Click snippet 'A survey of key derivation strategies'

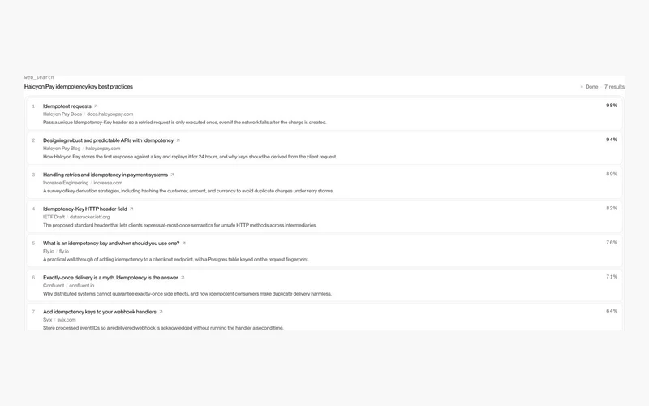pyautogui.click(x=188, y=191)
